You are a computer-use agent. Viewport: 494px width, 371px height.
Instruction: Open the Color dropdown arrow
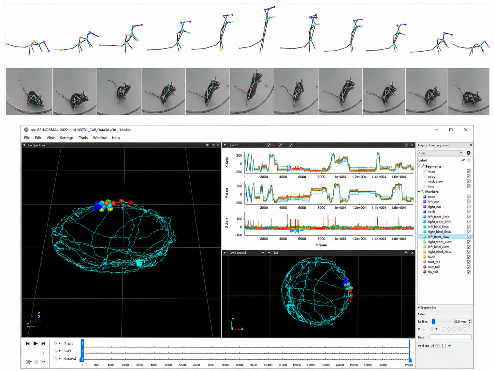click(436, 329)
